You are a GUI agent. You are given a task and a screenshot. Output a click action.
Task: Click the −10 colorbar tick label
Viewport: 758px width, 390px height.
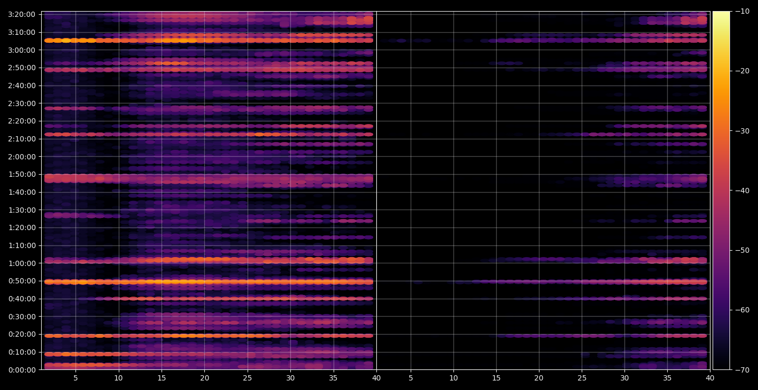tap(742, 12)
